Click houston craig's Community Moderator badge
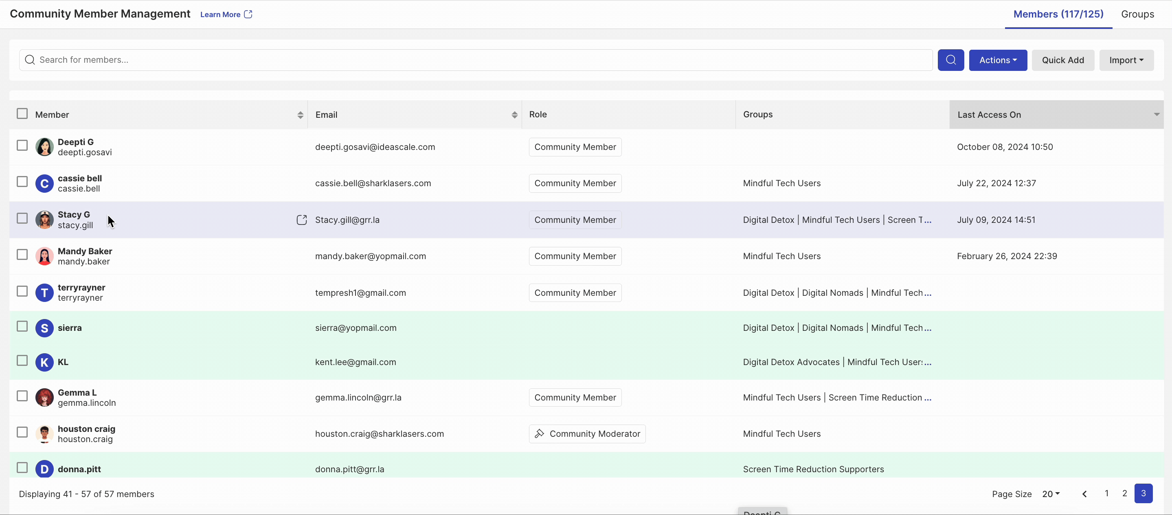The image size is (1172, 515). point(587,434)
